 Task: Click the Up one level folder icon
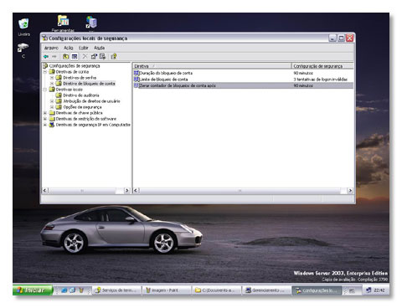[65, 57]
